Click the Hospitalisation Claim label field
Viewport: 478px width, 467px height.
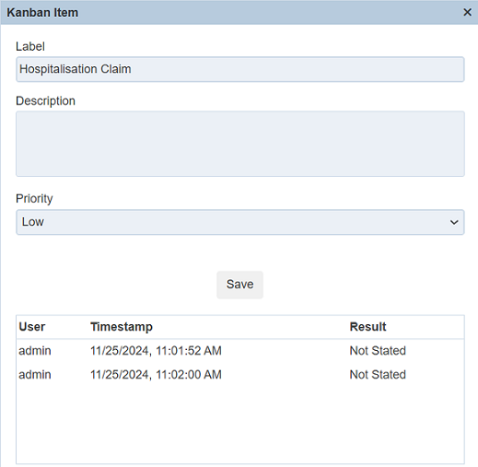(240, 69)
